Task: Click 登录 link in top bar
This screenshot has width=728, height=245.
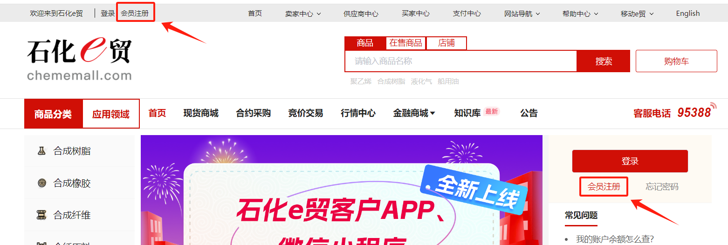Action: (108, 14)
